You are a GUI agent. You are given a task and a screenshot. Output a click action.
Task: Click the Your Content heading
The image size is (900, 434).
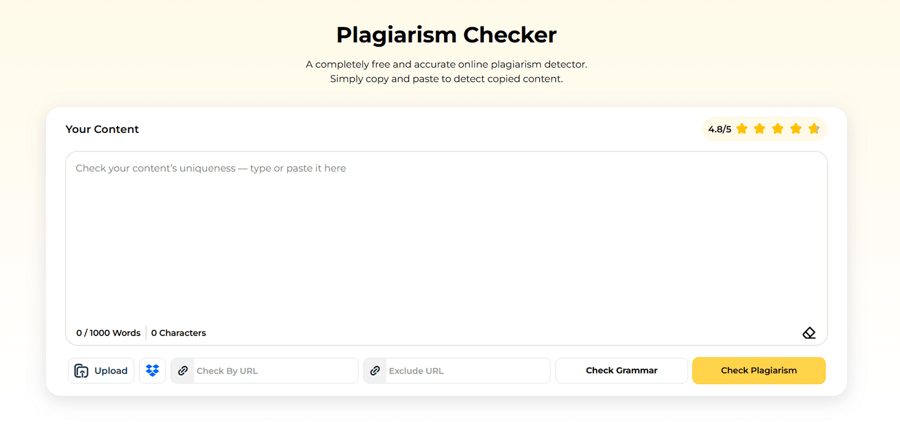point(102,129)
